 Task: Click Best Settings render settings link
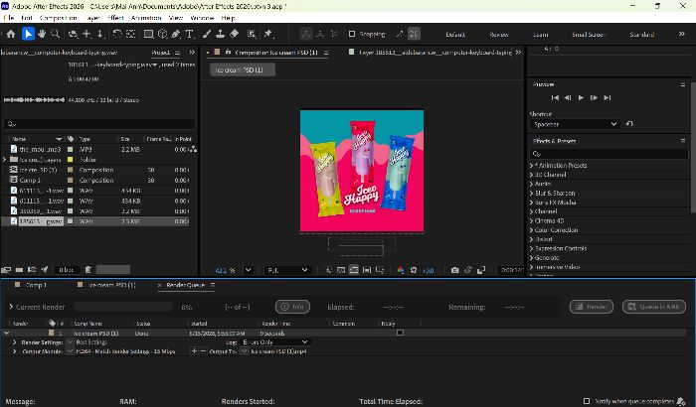(x=91, y=341)
